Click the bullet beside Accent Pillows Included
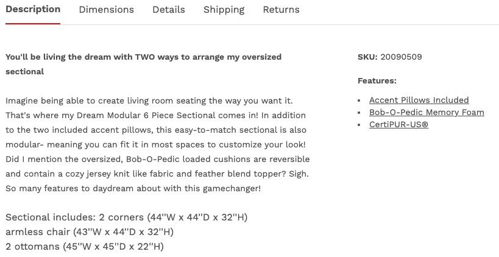This screenshot has width=499, height=257. (361, 100)
